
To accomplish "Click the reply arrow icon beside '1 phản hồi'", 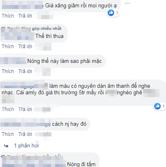I will point(6,146).
